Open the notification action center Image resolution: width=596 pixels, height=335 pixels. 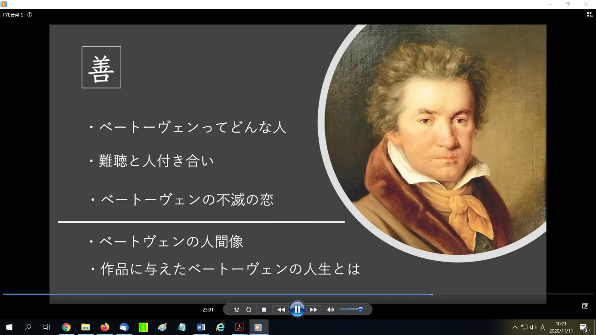tap(584, 327)
